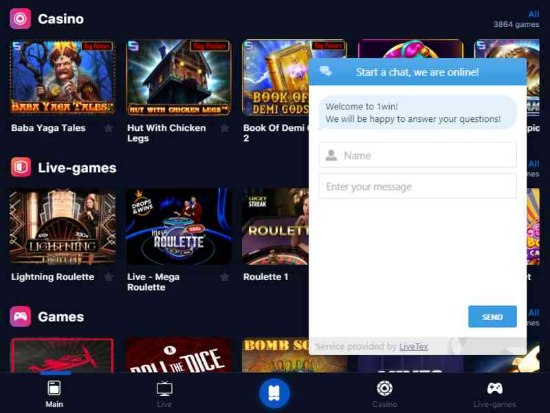Favorite Lightning Roulette with its star
The height and width of the screenshot is (413, 550).
[109, 277]
